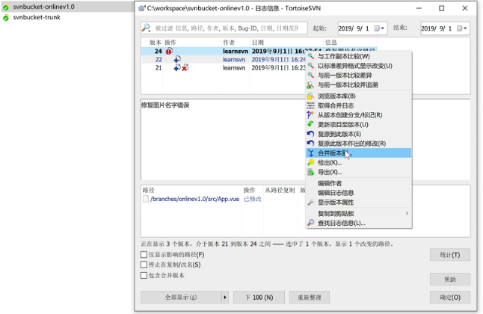
Task: Click the 显示版本属性 wrench icon
Action: [x=310, y=203]
